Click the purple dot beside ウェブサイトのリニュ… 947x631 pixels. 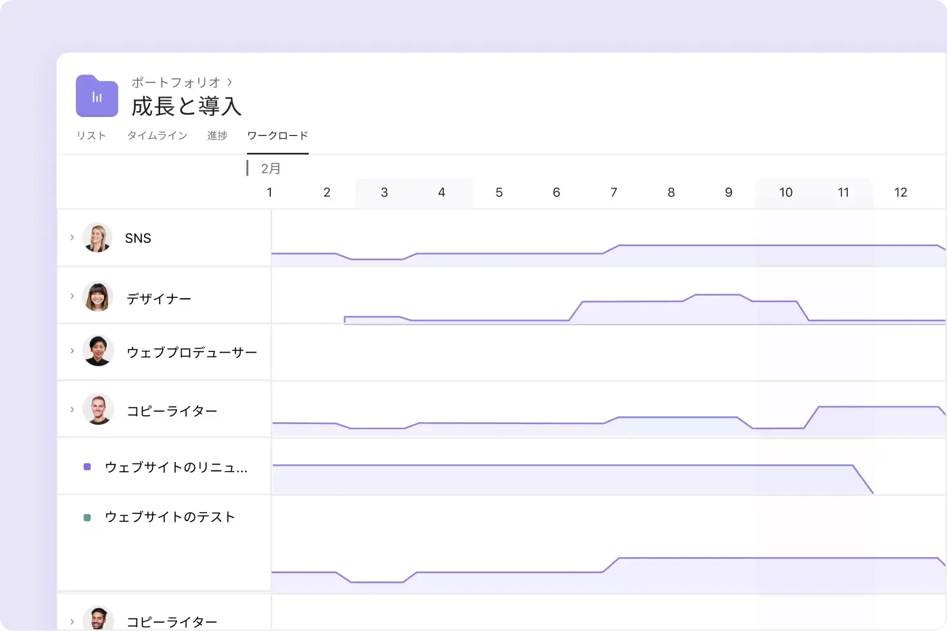click(x=87, y=467)
